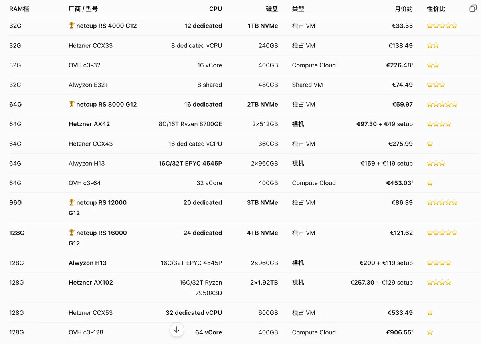Click the 12 dedicated CPU cell
Image resolution: width=481 pixels, height=344 pixels.
(203, 26)
